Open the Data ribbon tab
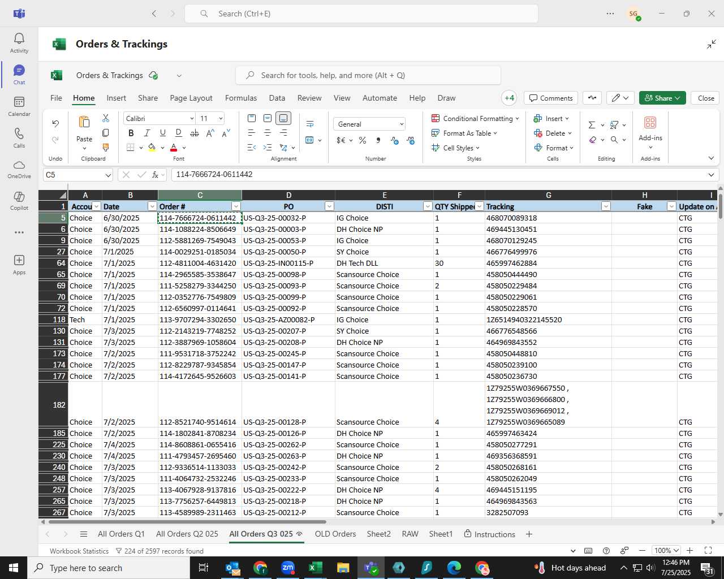This screenshot has height=579, width=724. (x=277, y=98)
